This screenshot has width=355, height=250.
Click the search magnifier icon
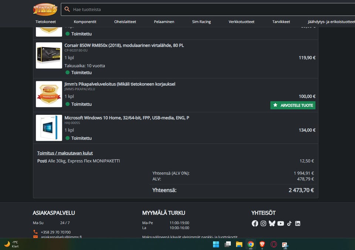click(x=67, y=9)
